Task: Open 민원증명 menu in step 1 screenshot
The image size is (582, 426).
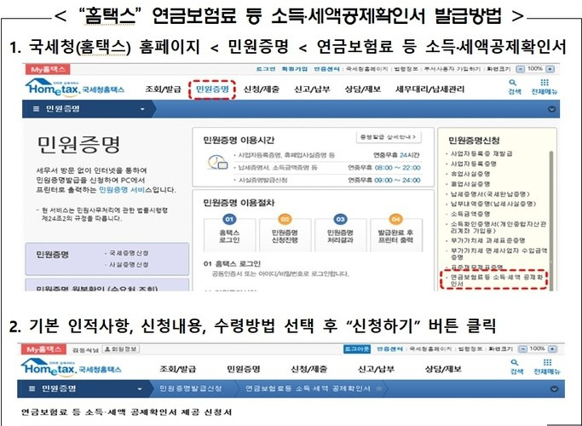Action: point(212,89)
